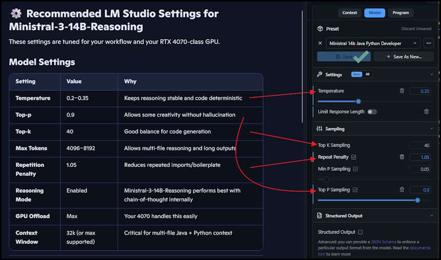Collapse the Structured Output section chevron
The height and width of the screenshot is (260, 441).
432,215
